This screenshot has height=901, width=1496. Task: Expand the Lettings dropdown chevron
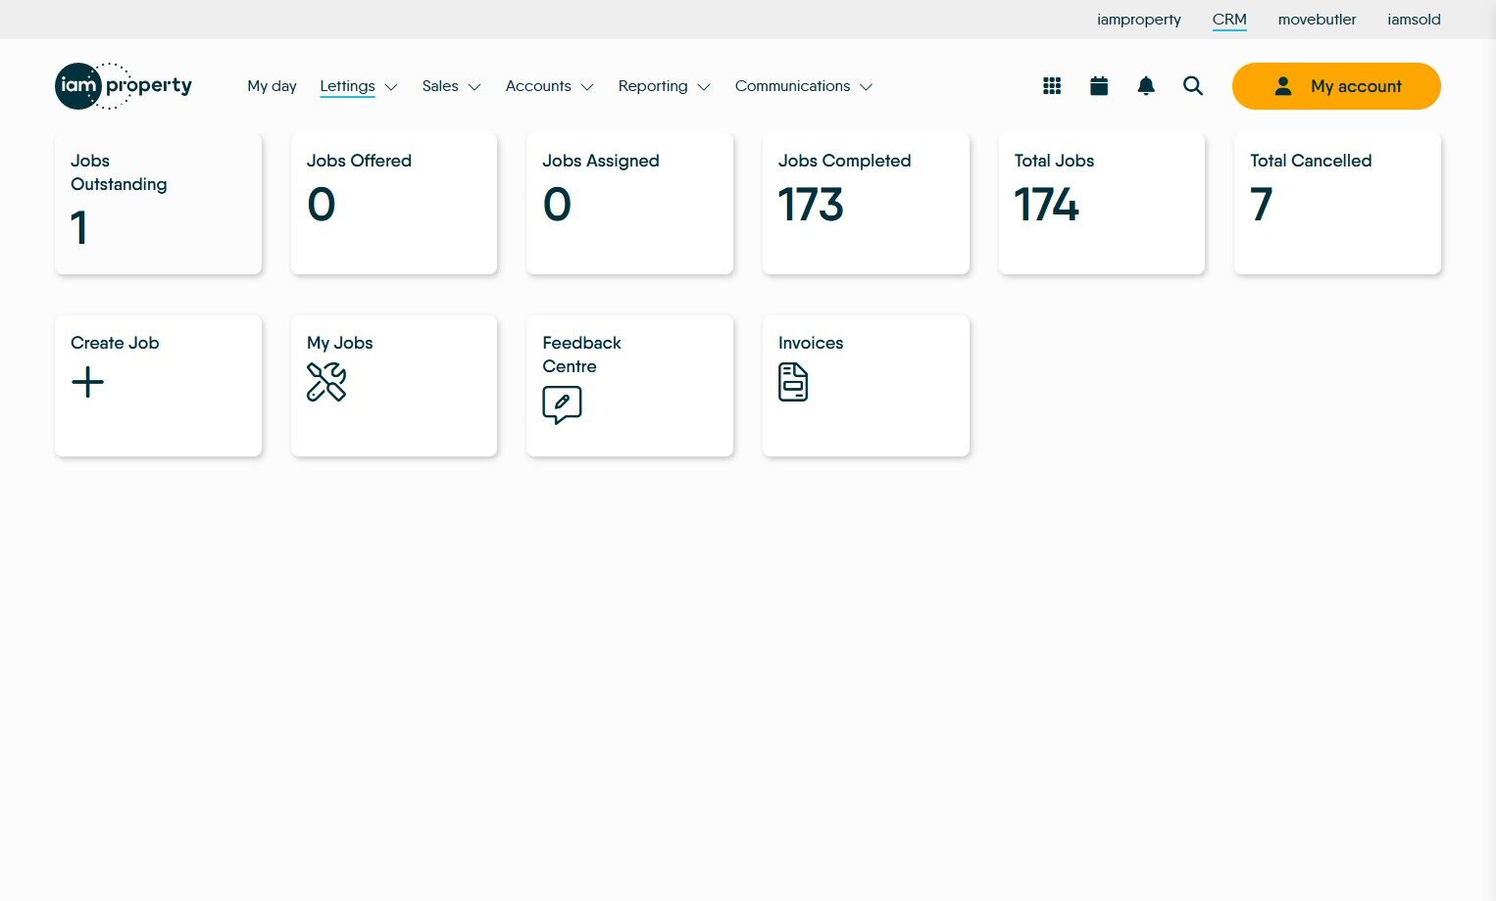pos(391,87)
